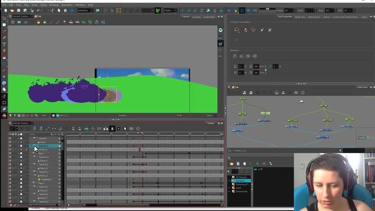This screenshot has width=375, height=211.
Task: Toggle the grid icon in the Camera view toolbar
Action: (x=13, y=22)
